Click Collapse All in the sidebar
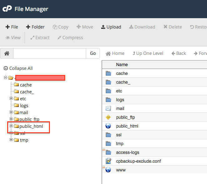This screenshot has width=207, height=184. click(x=18, y=68)
